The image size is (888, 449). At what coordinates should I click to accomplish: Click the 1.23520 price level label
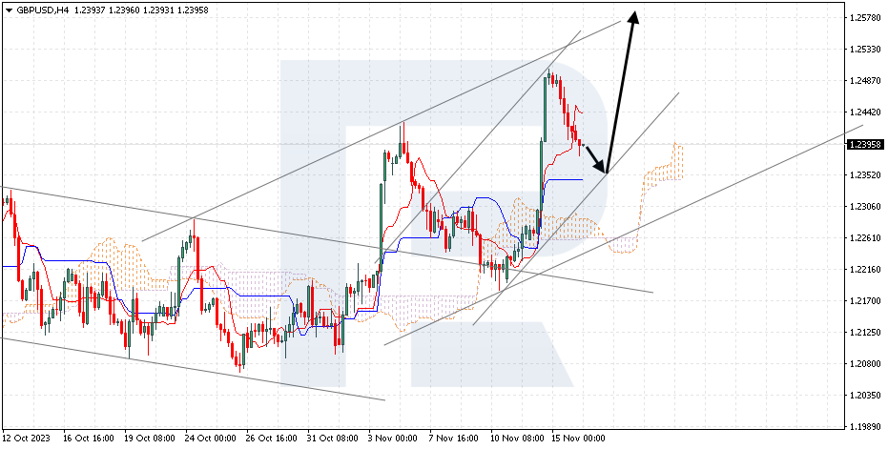click(x=864, y=175)
